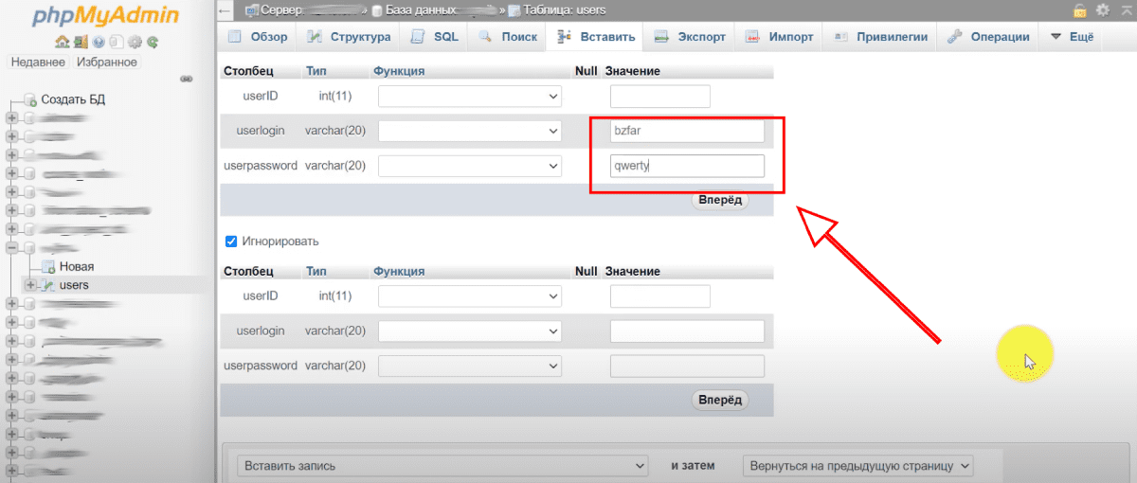Click the first userID value field
This screenshot has width=1137, height=483.
click(659, 96)
